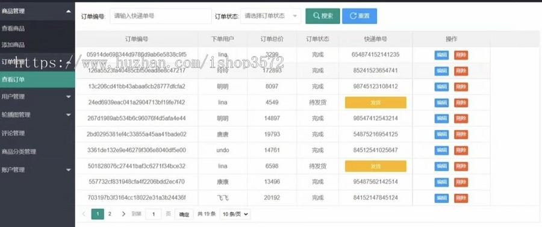Select order ID 703197b3f3164cc18022e31a3b24436f
This screenshot has width=542, height=227.
(x=137, y=197)
